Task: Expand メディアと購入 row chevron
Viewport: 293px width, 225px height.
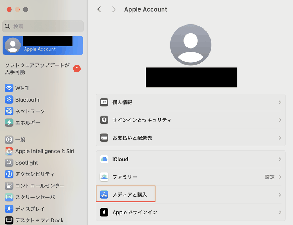Action: [280, 195]
